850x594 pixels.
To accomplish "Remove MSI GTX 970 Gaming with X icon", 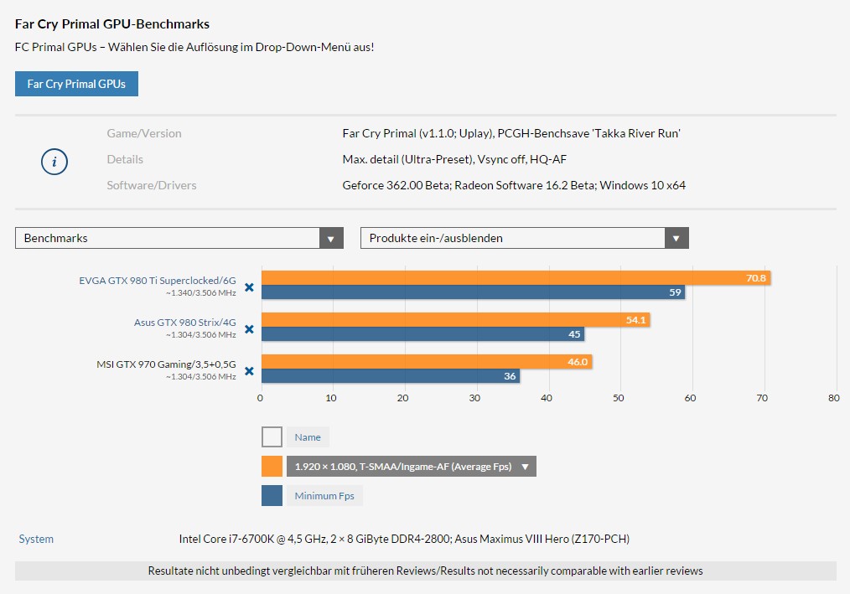I will (x=249, y=370).
